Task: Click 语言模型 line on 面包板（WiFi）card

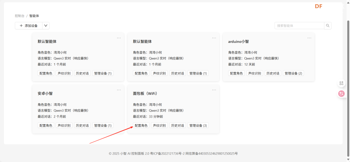Action: (x=158, y=110)
